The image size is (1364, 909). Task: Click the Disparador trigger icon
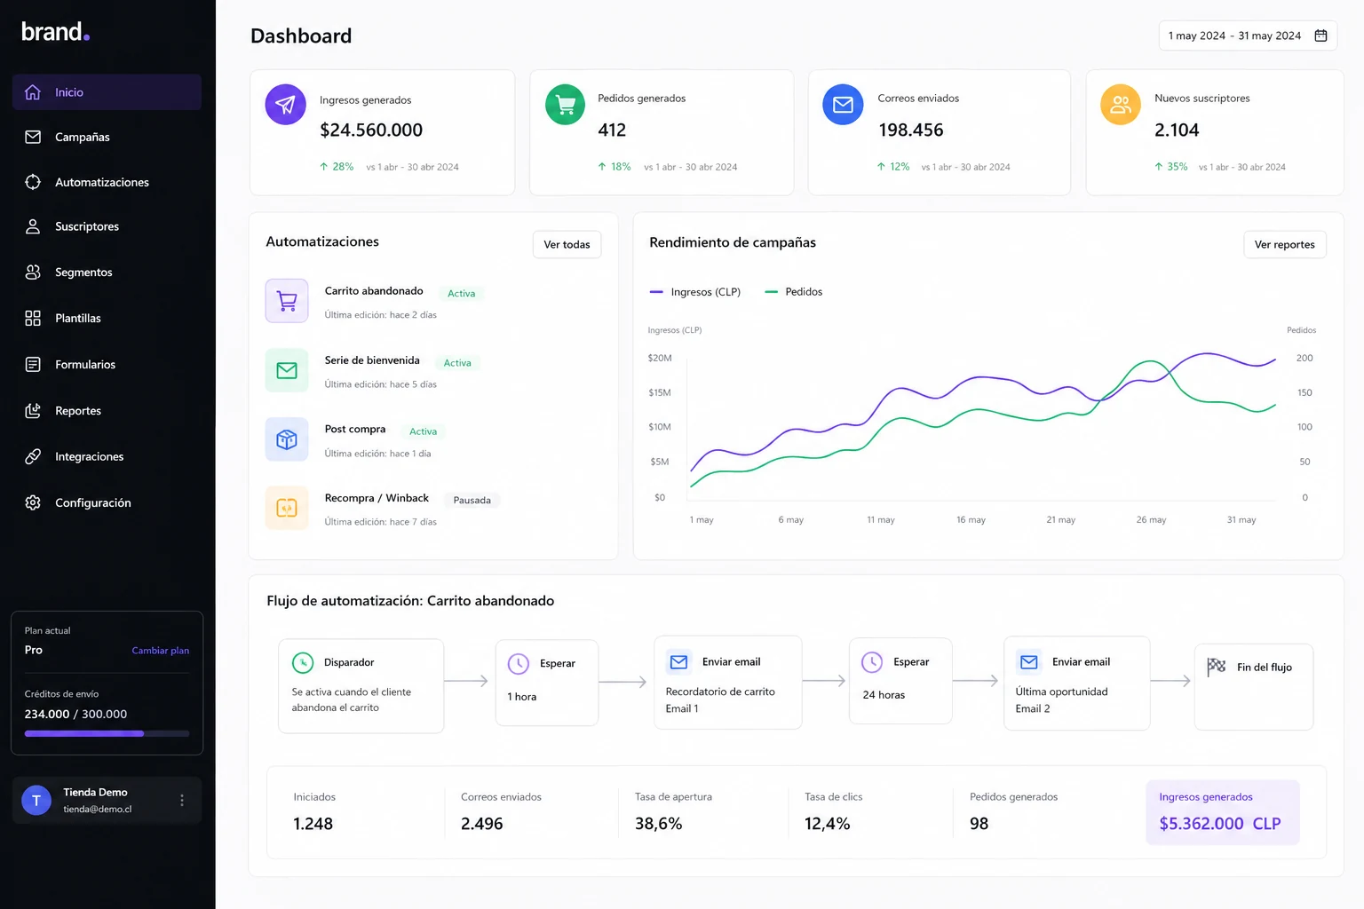pos(303,662)
